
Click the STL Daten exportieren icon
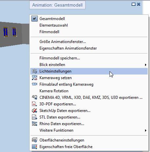pyautogui.click(x=35, y=117)
